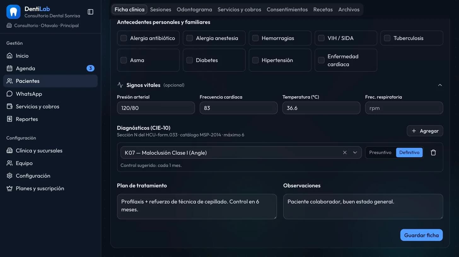Click the WhatsApp chat bubble icon
The height and width of the screenshot is (257, 459).
point(10,94)
